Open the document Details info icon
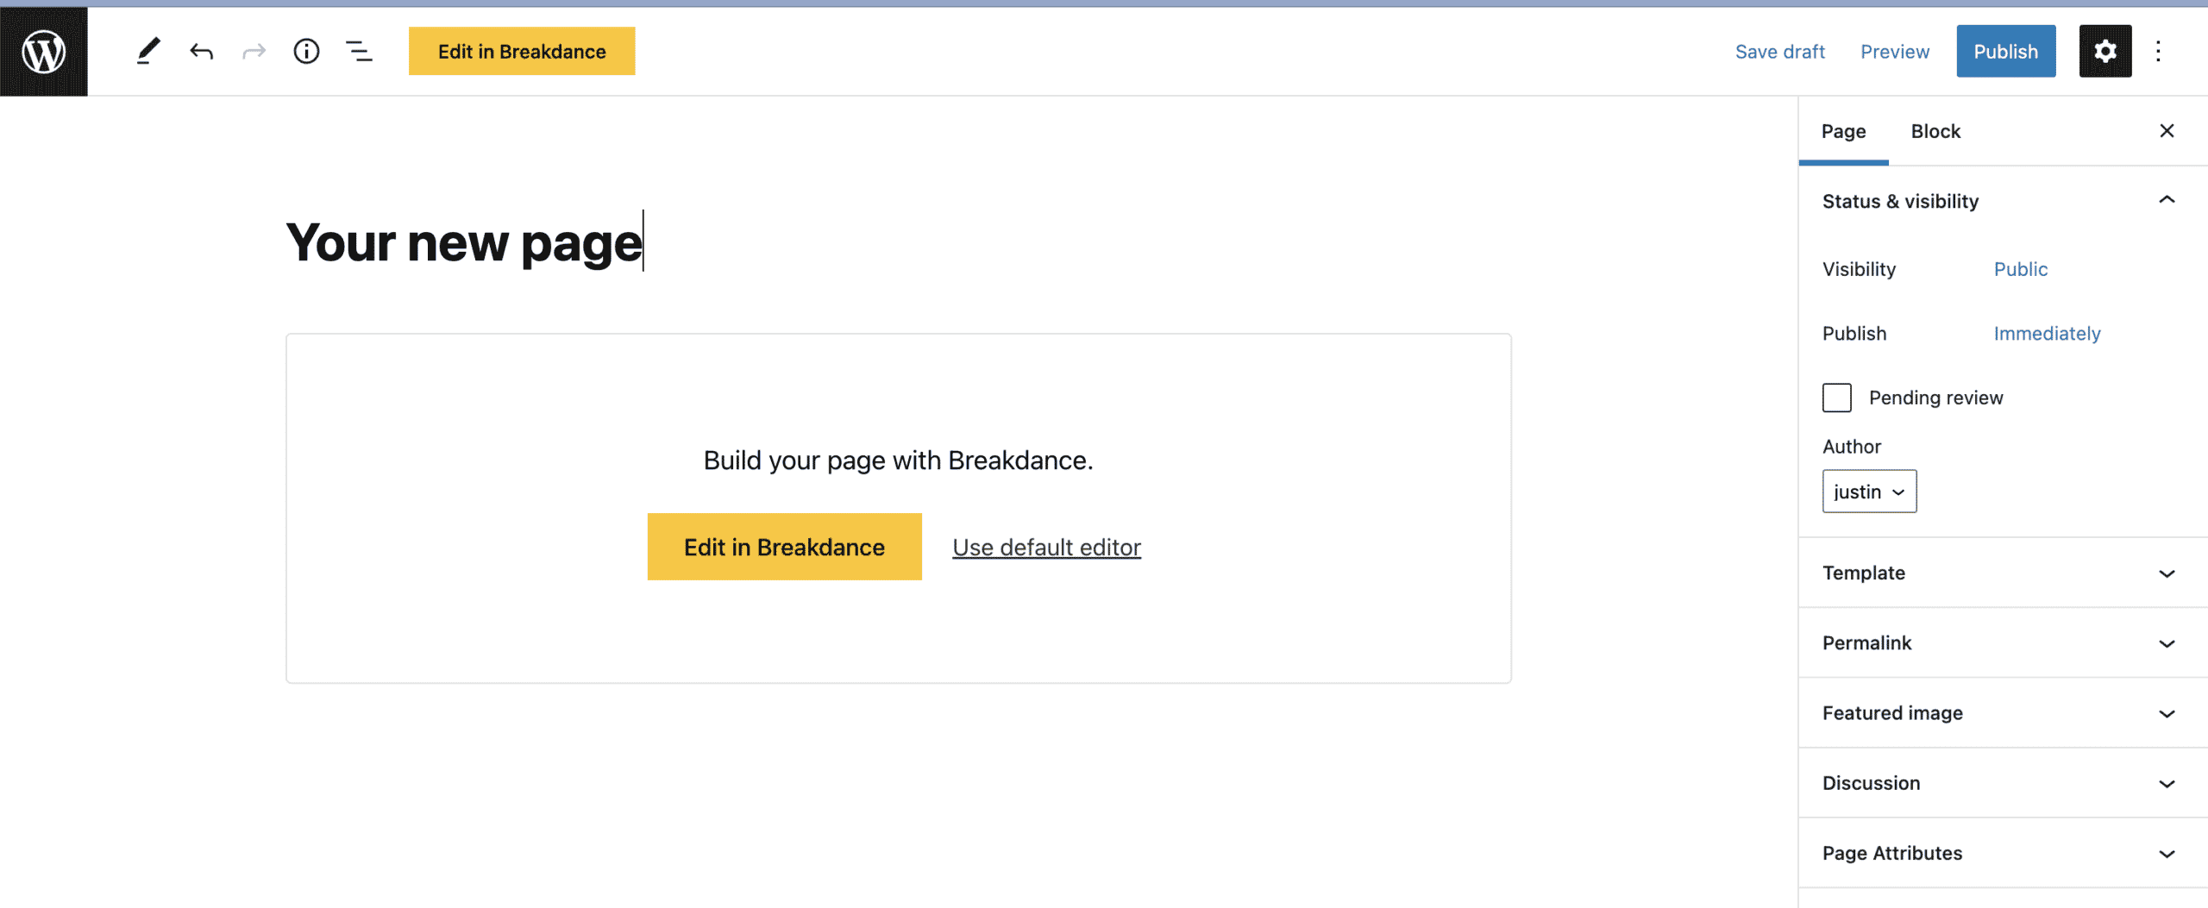 (306, 52)
